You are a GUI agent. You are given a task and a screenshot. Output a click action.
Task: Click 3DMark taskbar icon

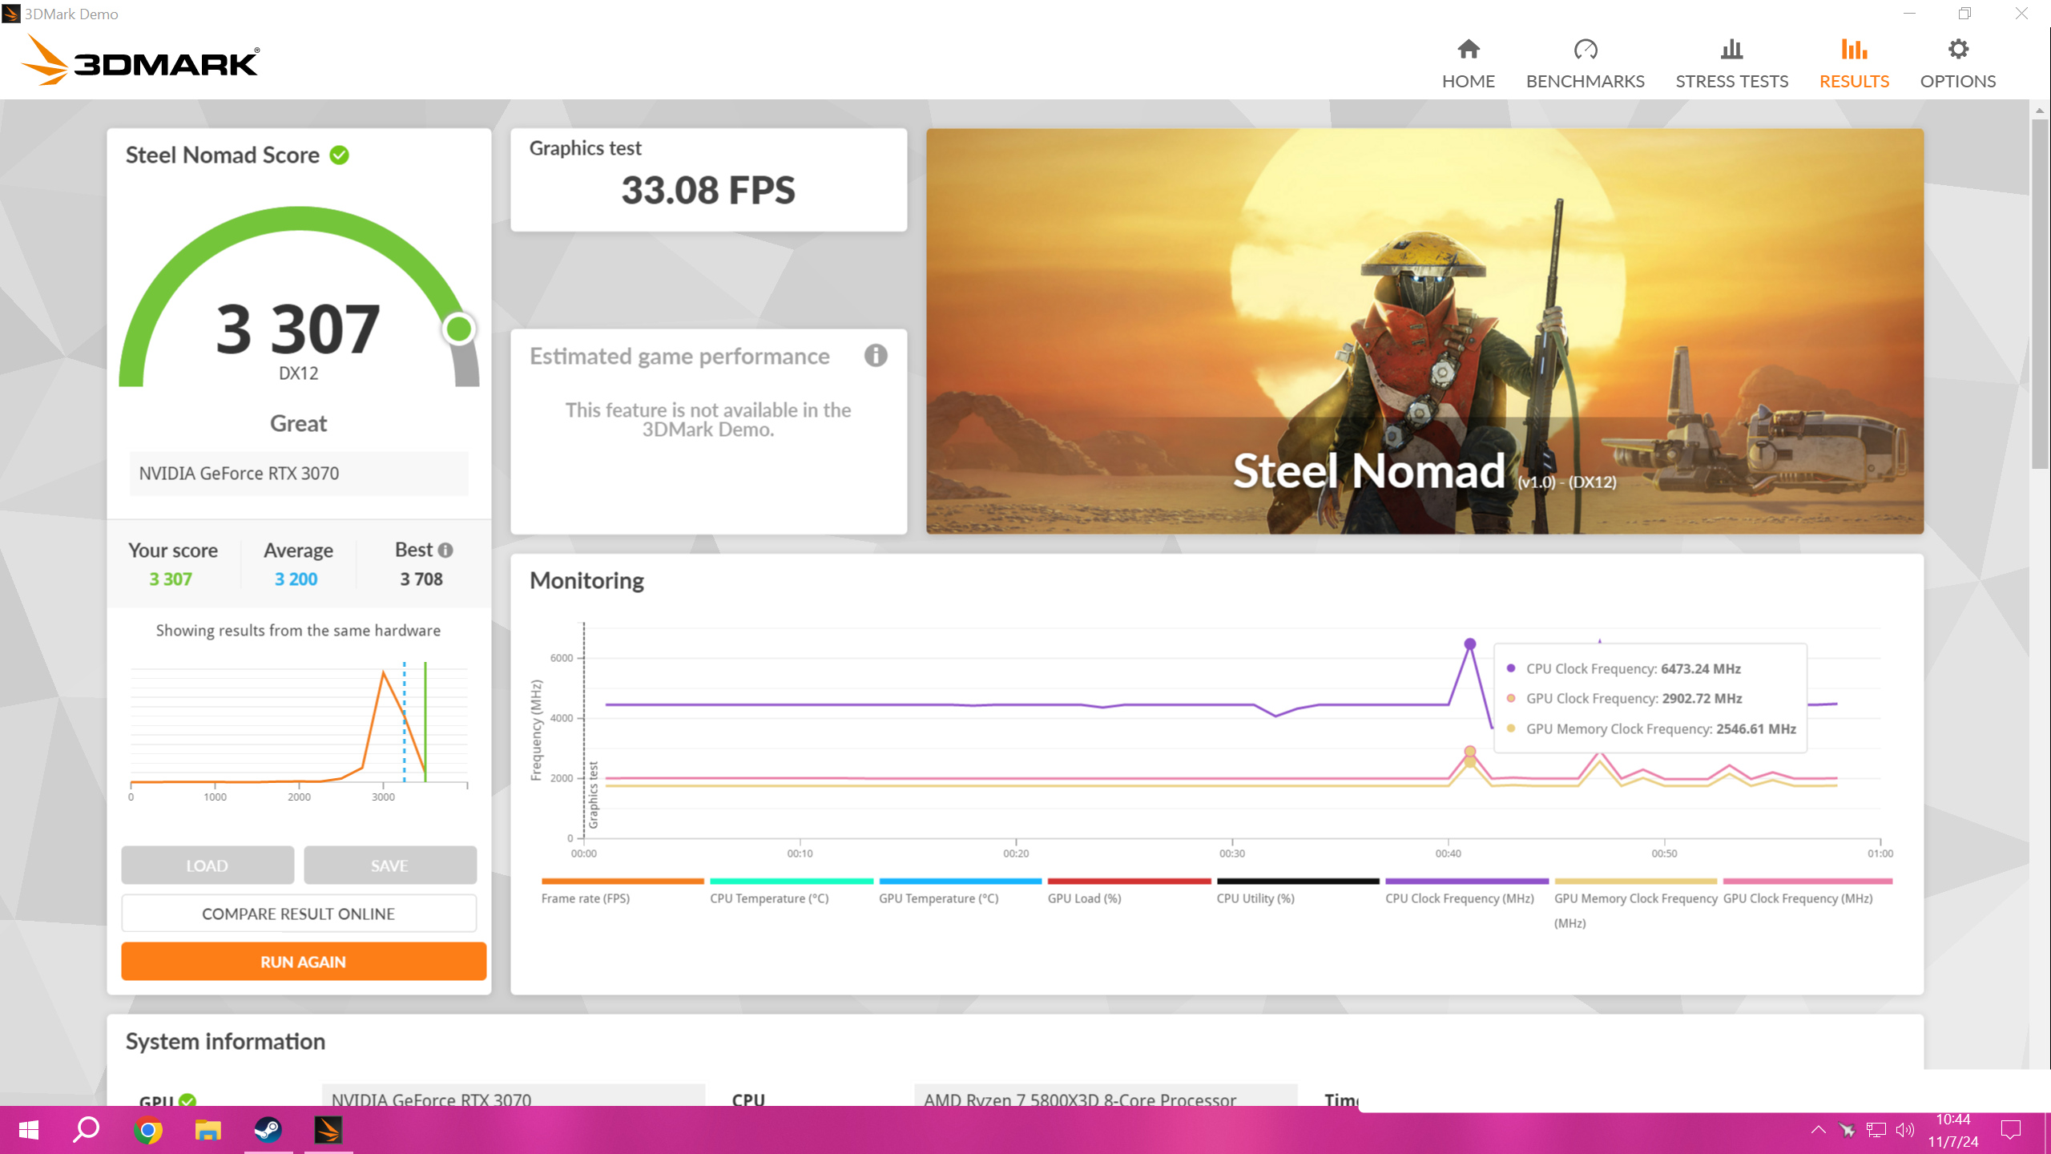[328, 1130]
